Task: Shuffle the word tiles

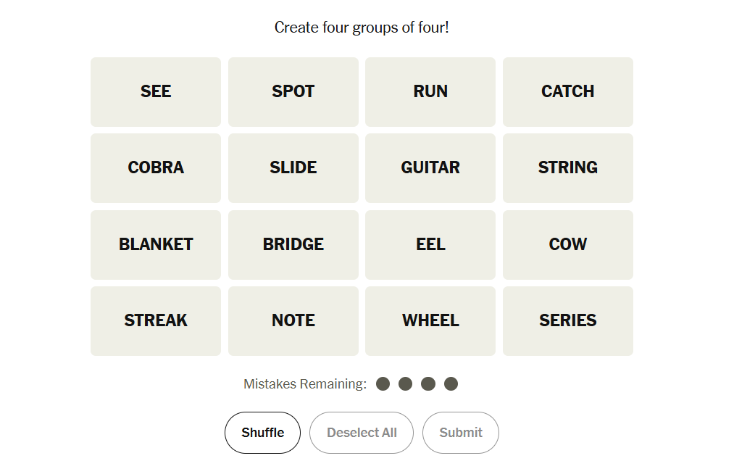Action: click(262, 433)
